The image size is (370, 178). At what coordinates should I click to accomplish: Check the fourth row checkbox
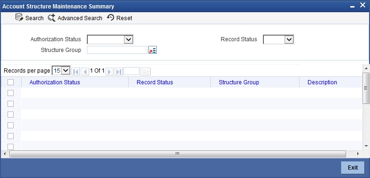(x=11, y=125)
